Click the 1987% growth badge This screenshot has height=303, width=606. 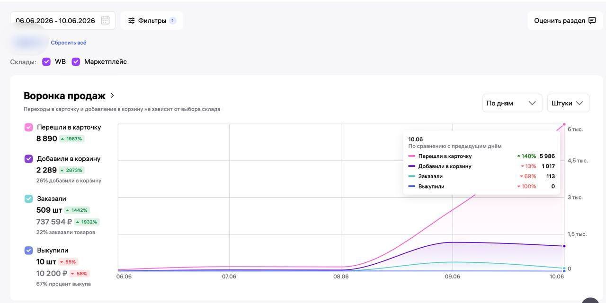tap(71, 139)
